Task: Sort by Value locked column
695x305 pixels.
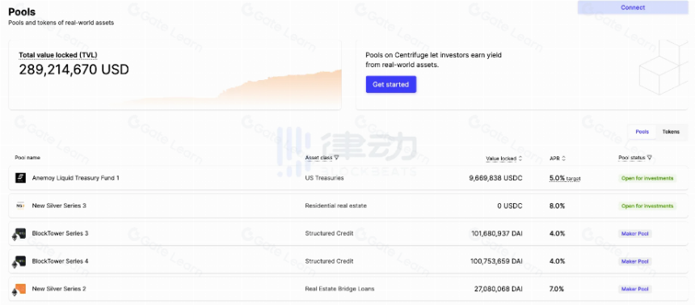Action: click(x=504, y=158)
